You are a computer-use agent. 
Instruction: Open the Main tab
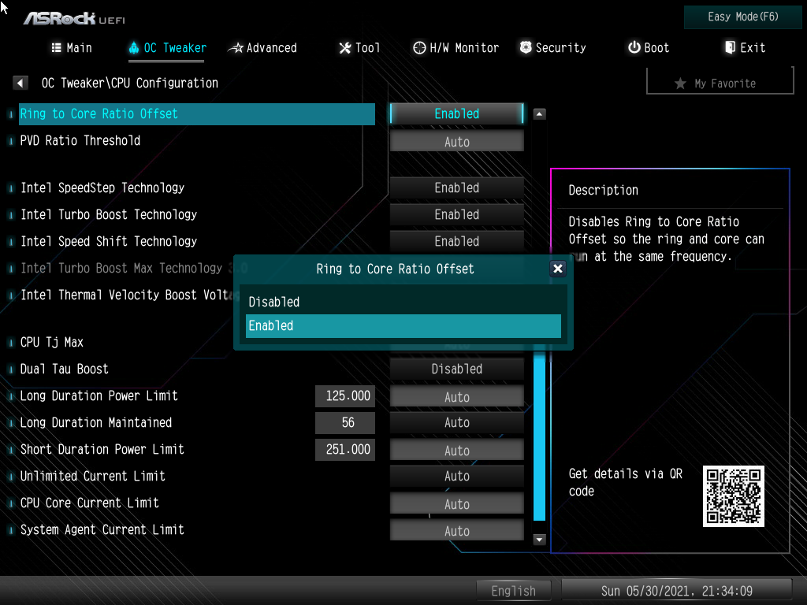tap(72, 48)
